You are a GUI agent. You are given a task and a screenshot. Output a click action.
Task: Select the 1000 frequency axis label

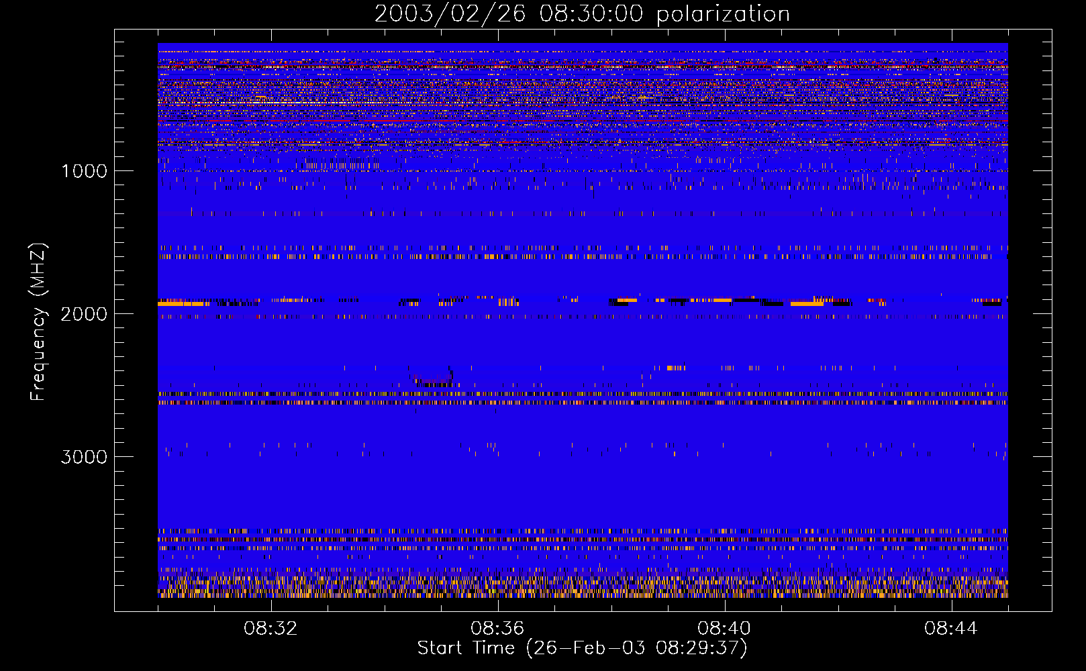(x=84, y=171)
